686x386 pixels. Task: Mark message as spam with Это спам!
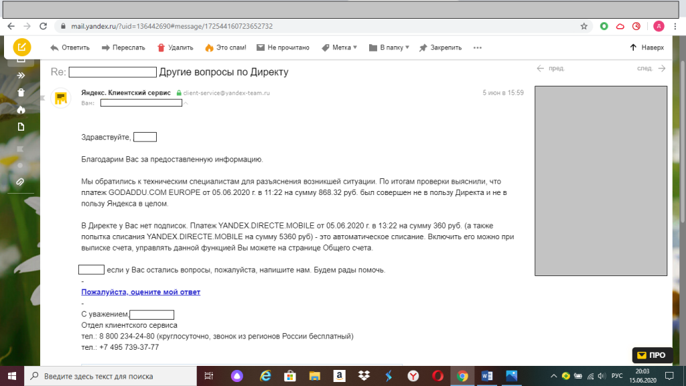(x=225, y=48)
